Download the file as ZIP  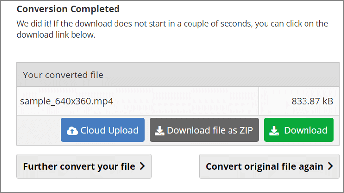[x=204, y=130]
